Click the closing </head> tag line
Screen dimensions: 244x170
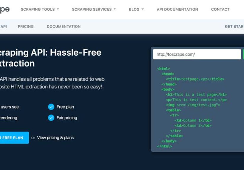pos(169,84)
